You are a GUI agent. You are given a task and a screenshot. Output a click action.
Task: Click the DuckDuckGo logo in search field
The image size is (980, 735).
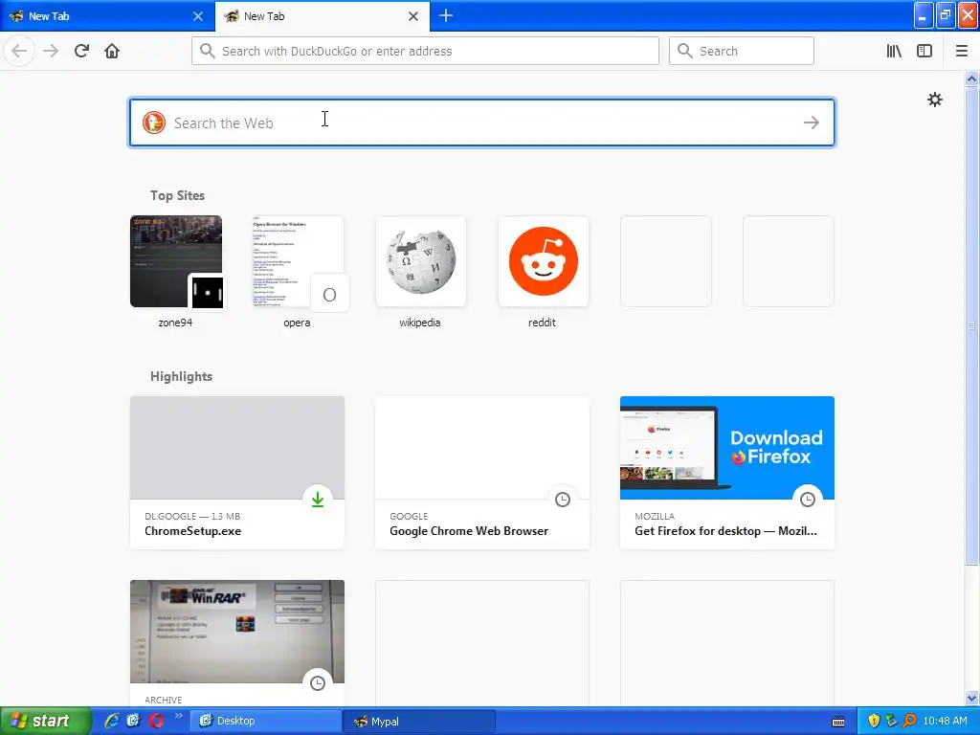(154, 122)
